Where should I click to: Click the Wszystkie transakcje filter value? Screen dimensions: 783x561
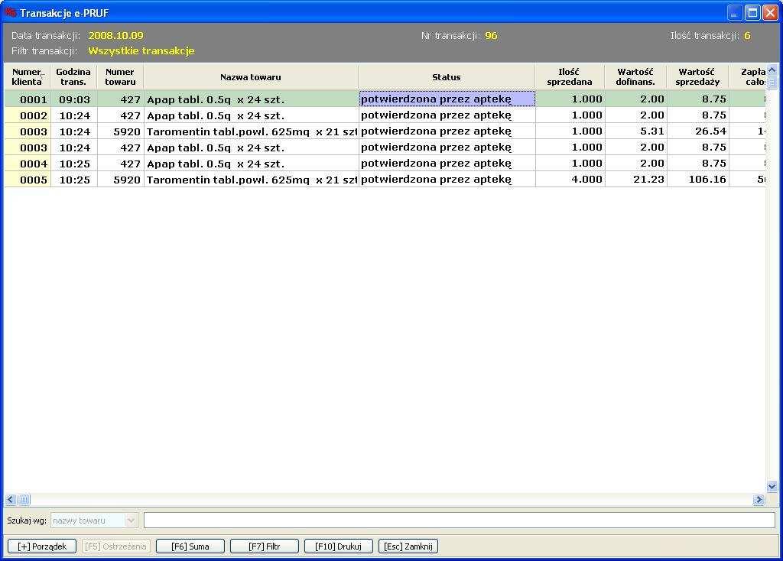coord(141,50)
